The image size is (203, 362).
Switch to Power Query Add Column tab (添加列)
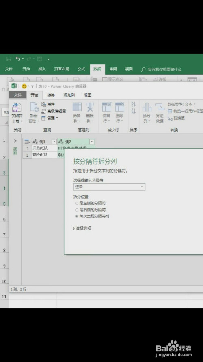pos(69,95)
